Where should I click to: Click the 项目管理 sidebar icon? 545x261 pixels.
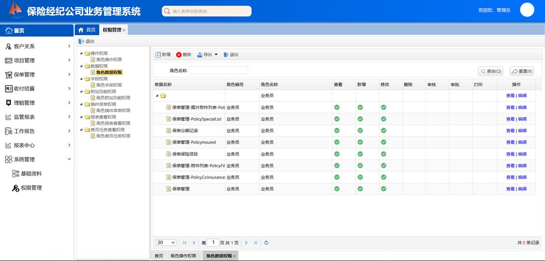tap(8, 60)
